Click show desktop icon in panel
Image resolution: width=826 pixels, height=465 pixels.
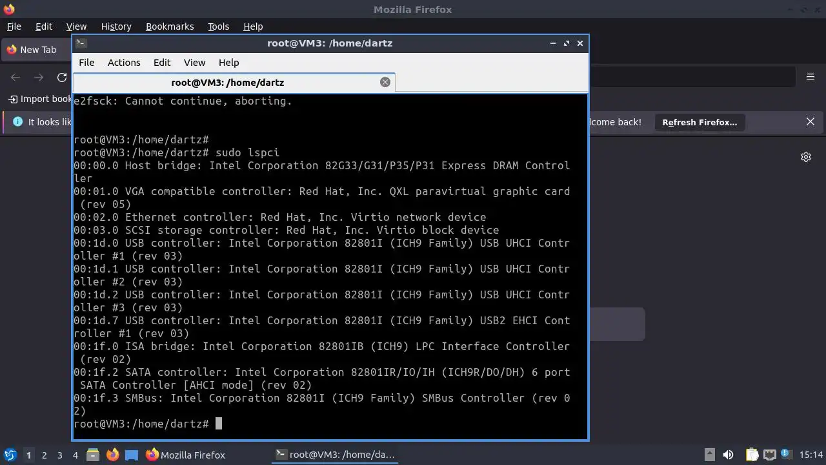tap(132, 455)
